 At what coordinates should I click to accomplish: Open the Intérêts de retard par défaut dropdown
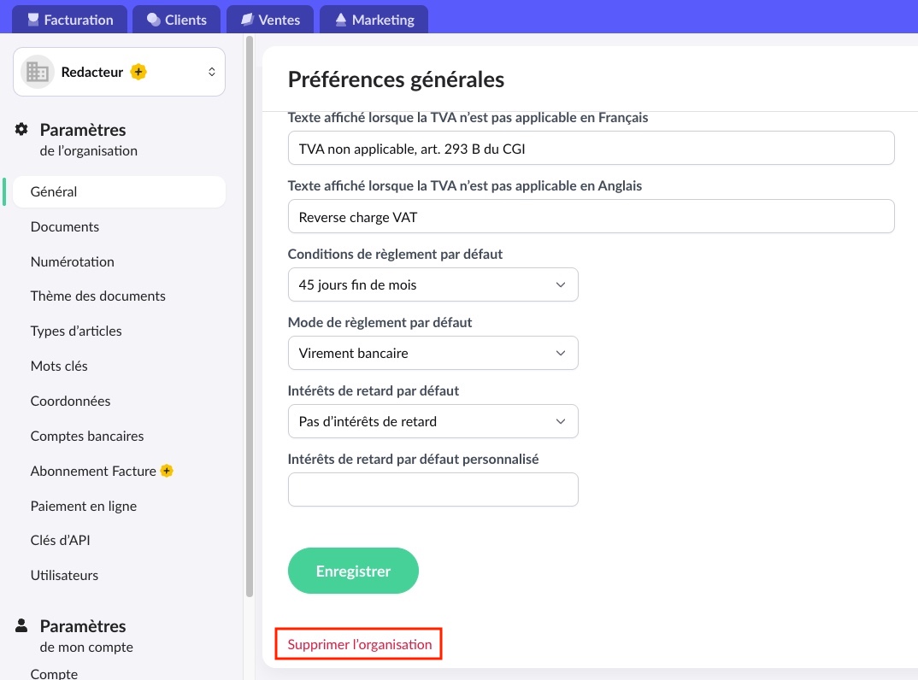tap(433, 421)
